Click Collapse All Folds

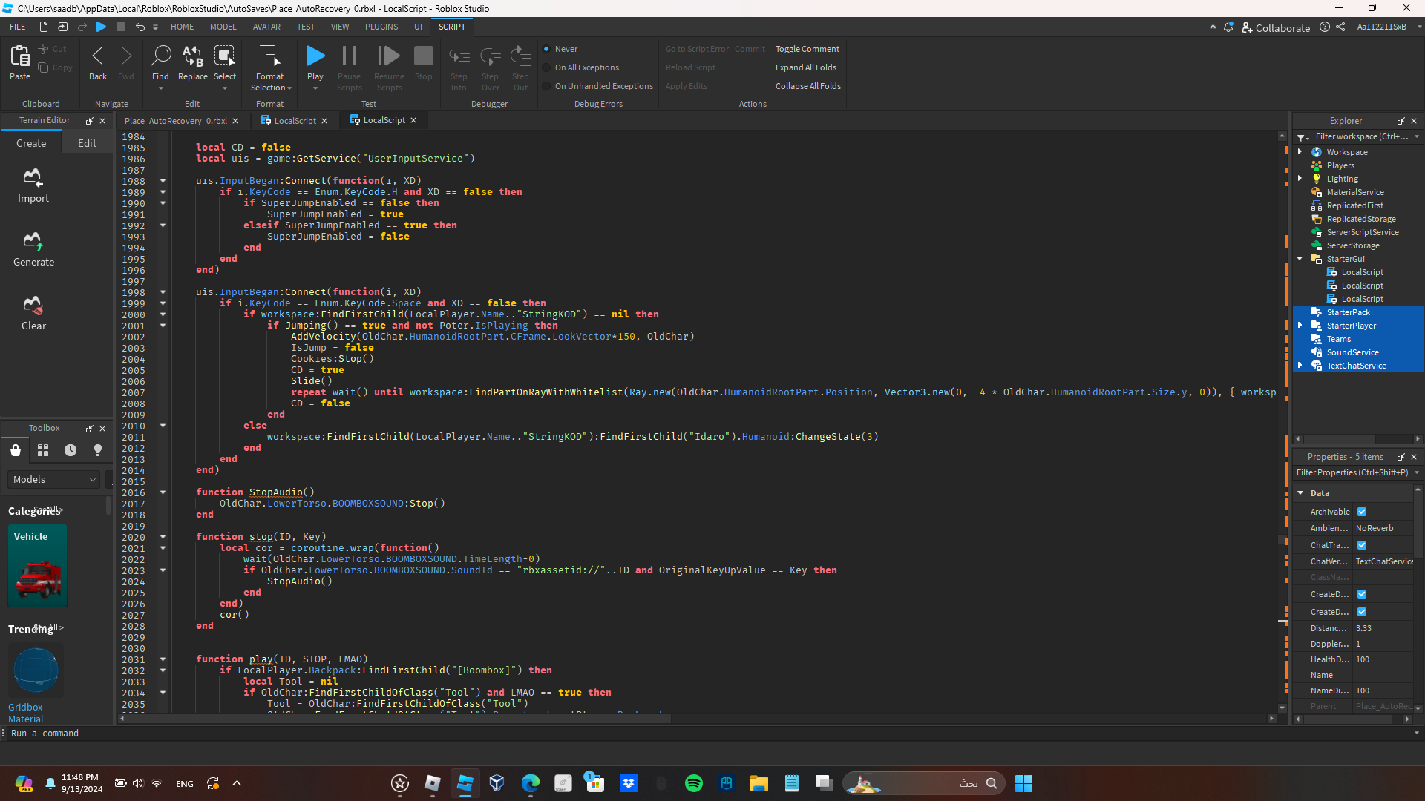808,86
